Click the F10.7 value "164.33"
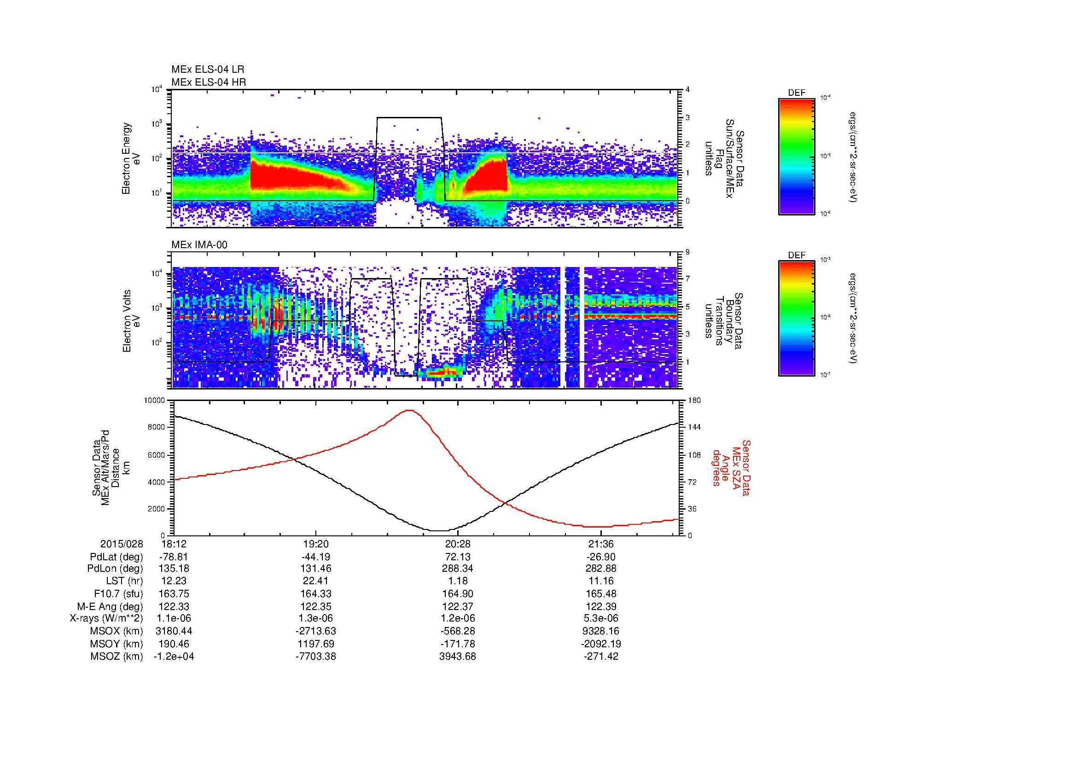Viewport: 1077px width, 761px height. point(316,593)
